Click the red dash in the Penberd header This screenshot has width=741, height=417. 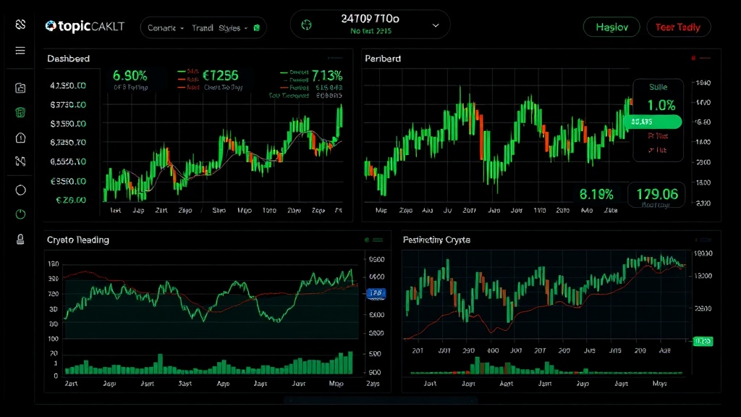pyautogui.click(x=705, y=58)
